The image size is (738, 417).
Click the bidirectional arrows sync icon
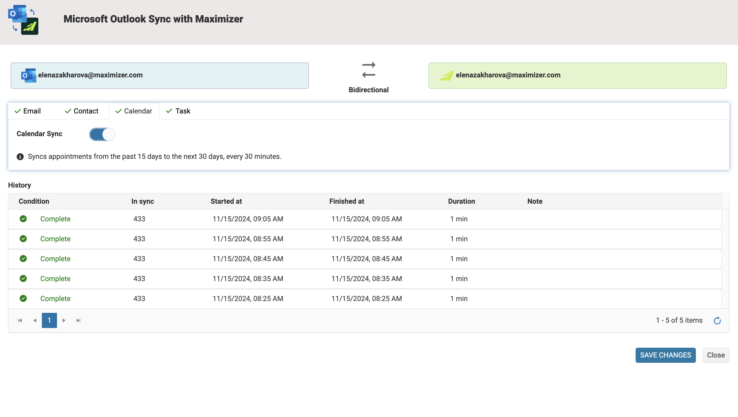click(368, 70)
